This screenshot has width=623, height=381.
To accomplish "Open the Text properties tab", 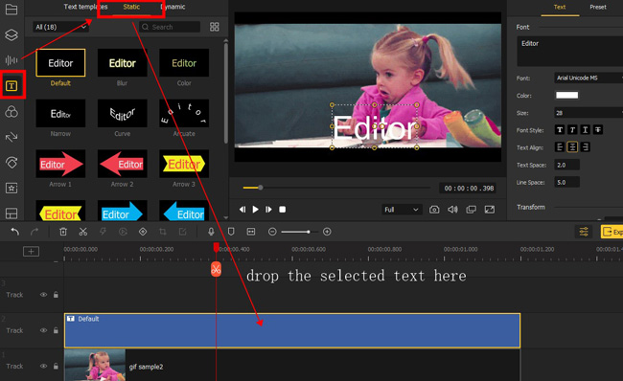I will 560,7.
